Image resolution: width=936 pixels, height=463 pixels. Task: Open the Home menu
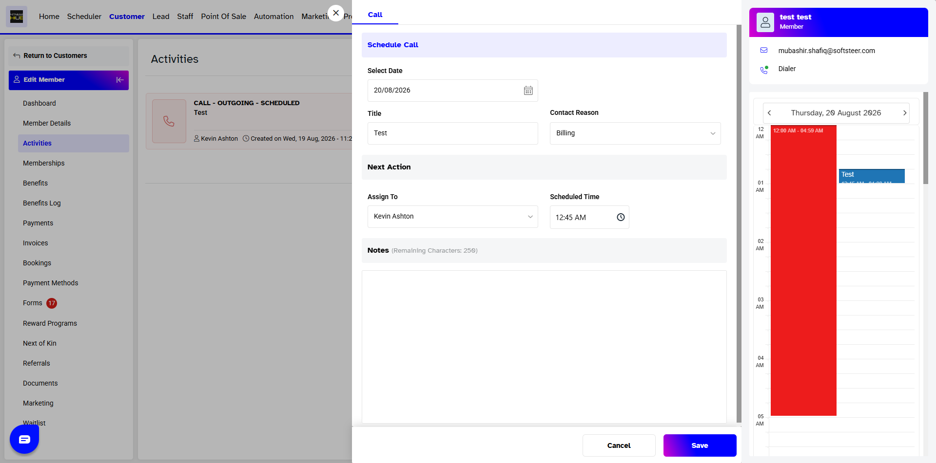click(x=49, y=17)
